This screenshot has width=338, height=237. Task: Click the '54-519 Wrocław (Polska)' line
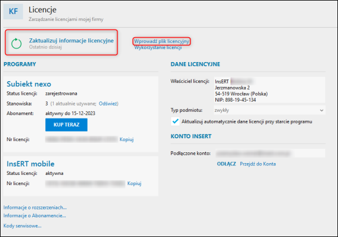[x=241, y=94]
